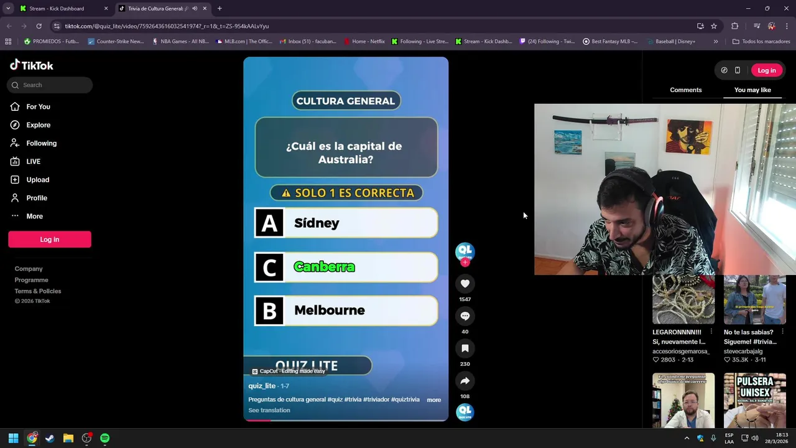Open Chrome apps grid in bookmarks bar
The height and width of the screenshot is (448, 796).
point(8,42)
